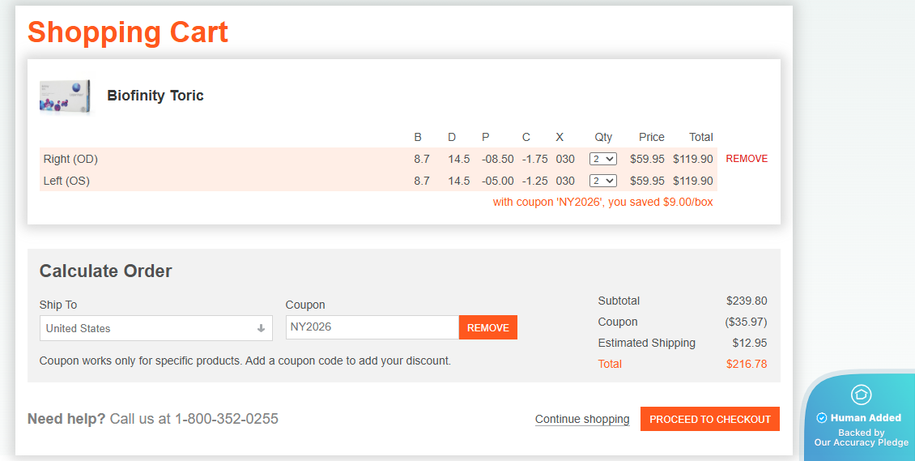Click the Estimated Shipping label
The height and width of the screenshot is (461, 915).
(646, 343)
